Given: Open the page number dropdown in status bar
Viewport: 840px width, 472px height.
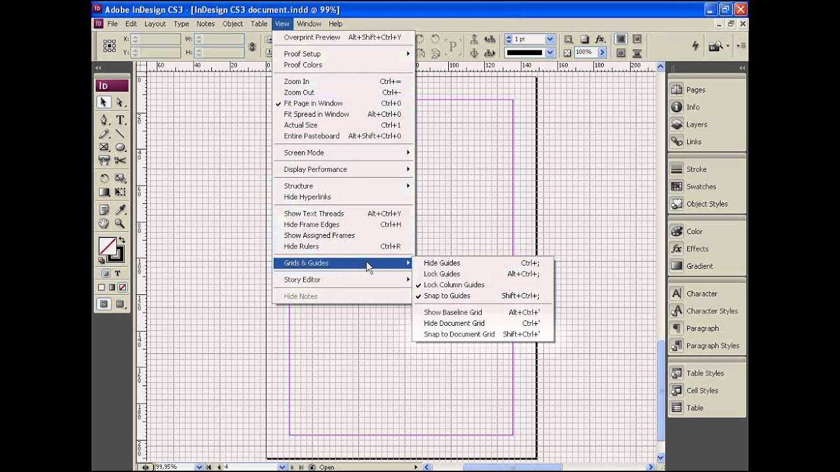Looking at the screenshot, I should click(x=282, y=467).
